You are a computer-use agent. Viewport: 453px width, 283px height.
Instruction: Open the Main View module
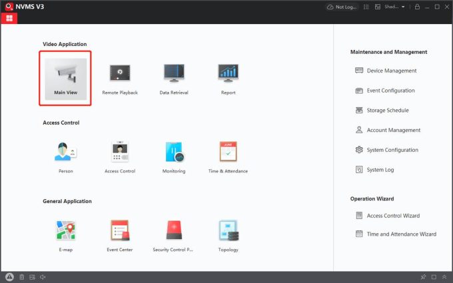pos(65,77)
